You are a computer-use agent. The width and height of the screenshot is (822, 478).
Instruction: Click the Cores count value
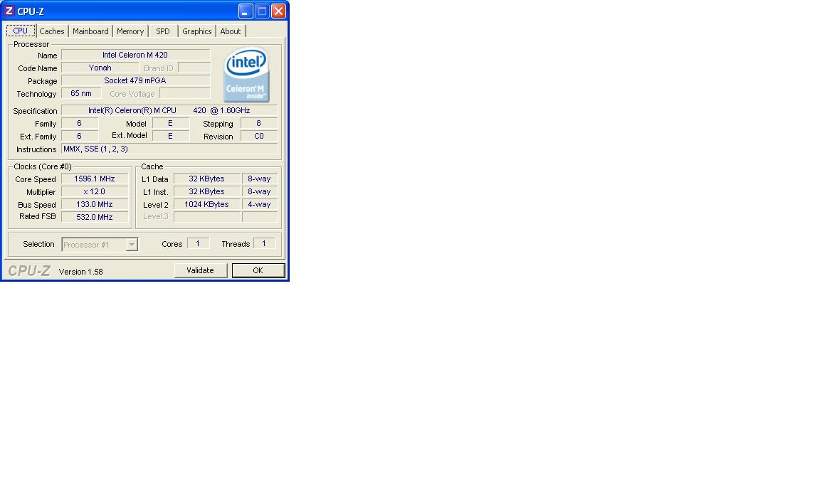198,244
